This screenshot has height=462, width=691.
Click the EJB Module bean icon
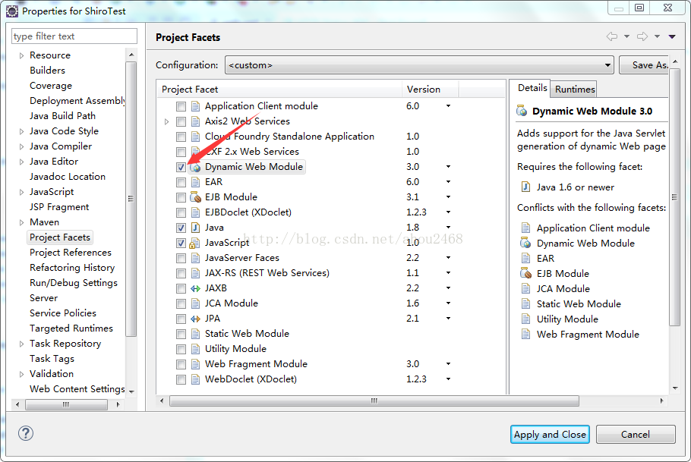pos(196,196)
